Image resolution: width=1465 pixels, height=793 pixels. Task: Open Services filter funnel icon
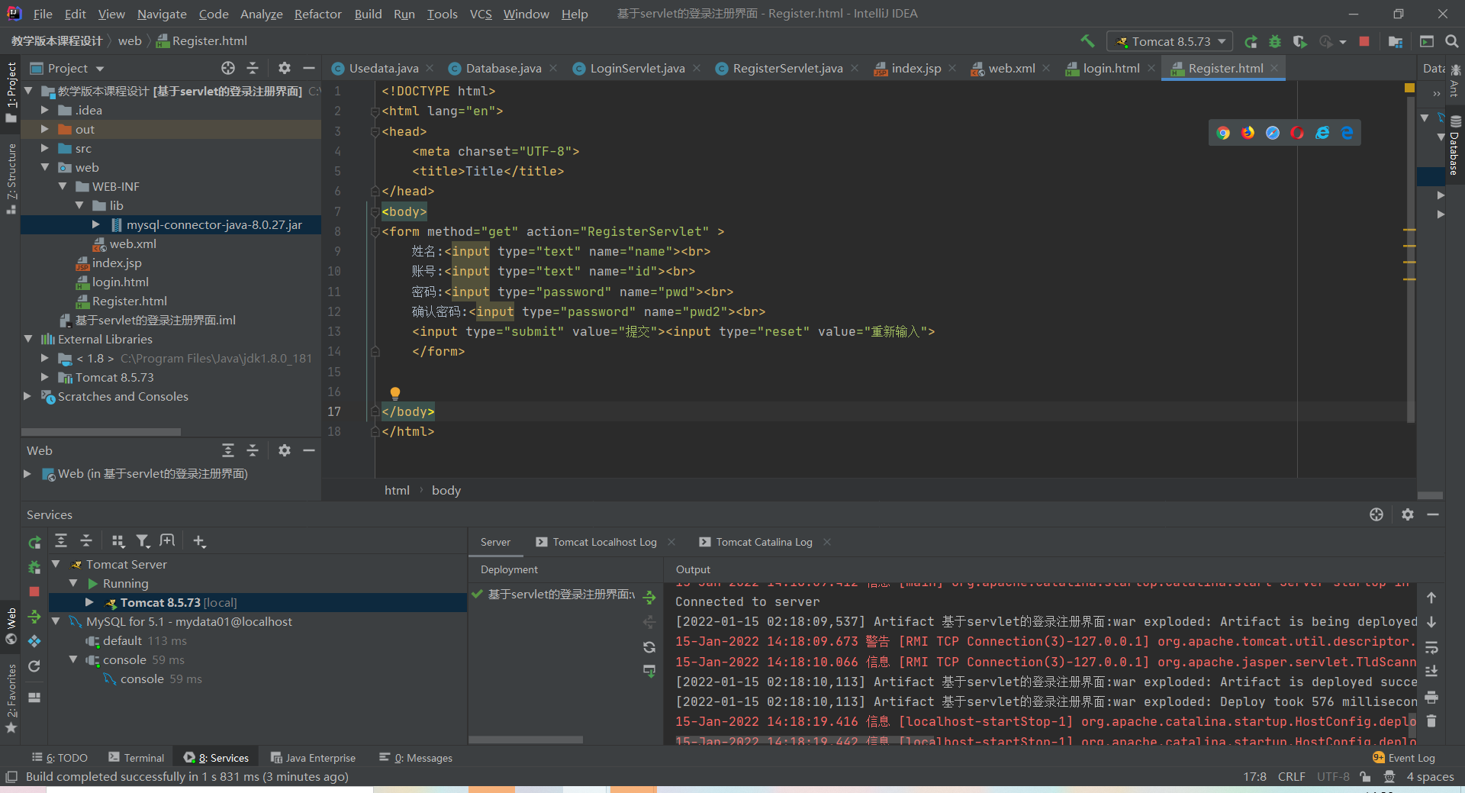coord(143,540)
